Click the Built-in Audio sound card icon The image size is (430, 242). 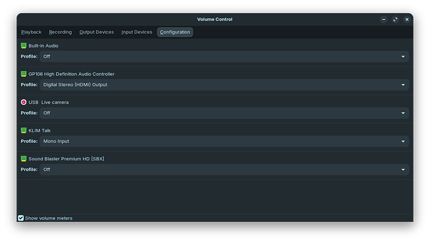click(x=24, y=46)
